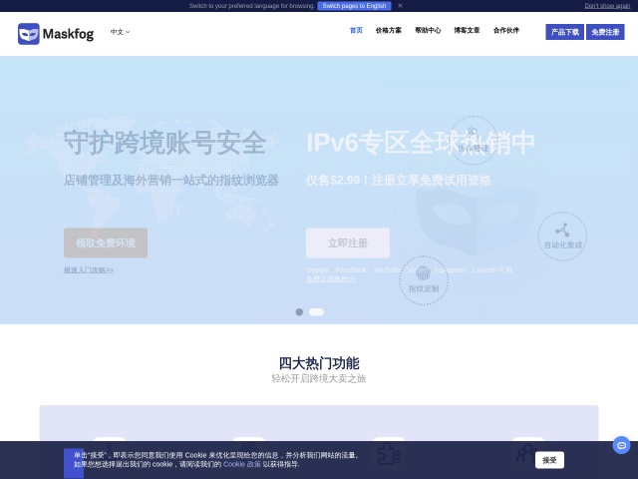The image size is (638, 479).
Task: Click IPv6专区全球热销中 headline
Action: point(421,143)
